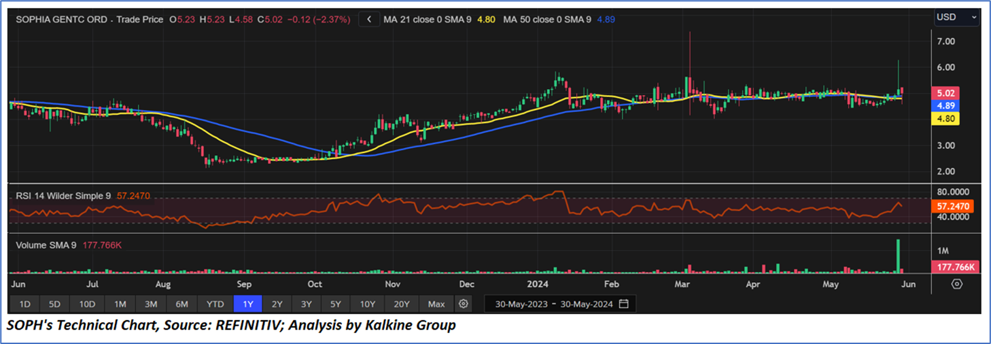Image resolution: width=991 pixels, height=344 pixels.
Task: Choose the 5Y time range
Action: [x=336, y=304]
